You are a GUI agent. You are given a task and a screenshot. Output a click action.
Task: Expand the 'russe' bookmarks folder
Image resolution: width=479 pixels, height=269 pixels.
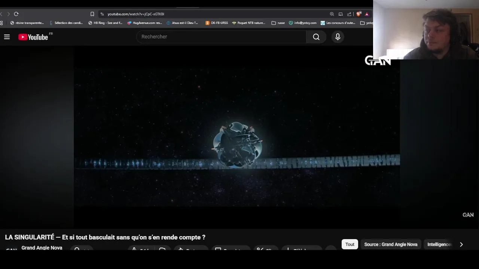click(x=278, y=23)
